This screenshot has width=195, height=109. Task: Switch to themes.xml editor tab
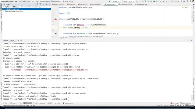click(83, 4)
